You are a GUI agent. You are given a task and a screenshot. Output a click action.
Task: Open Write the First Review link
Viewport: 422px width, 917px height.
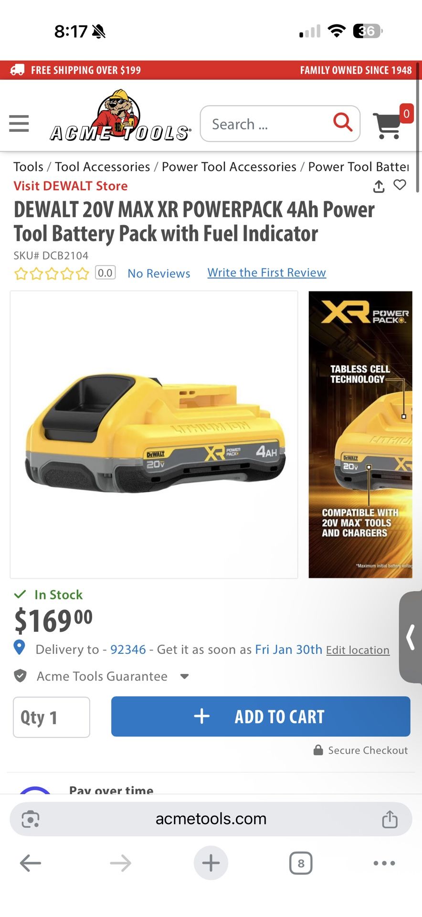(267, 273)
